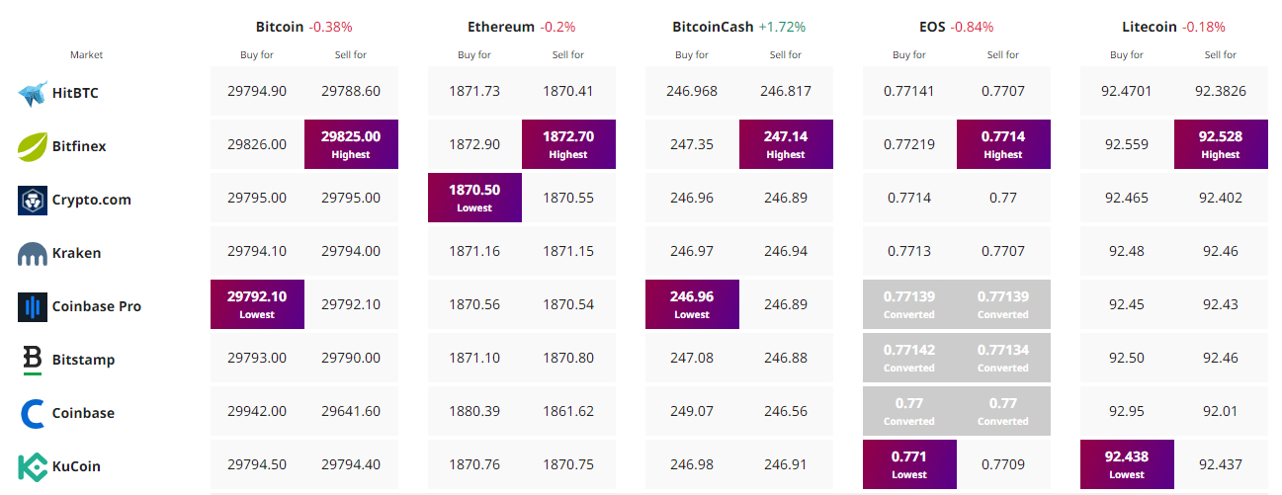The height and width of the screenshot is (495, 1282).
Task: Click the Crypto.com lion logo icon
Action: [x=33, y=200]
